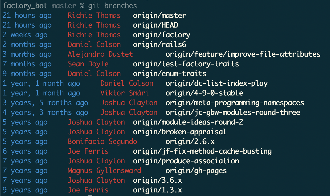Click '5 years ago' on the origin/2.6.x row
The width and height of the screenshot is (330, 196).
coord(25,142)
